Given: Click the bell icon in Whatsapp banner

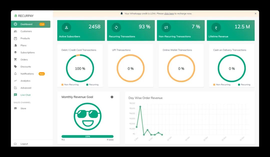Looking at the screenshot, I should [121, 13].
